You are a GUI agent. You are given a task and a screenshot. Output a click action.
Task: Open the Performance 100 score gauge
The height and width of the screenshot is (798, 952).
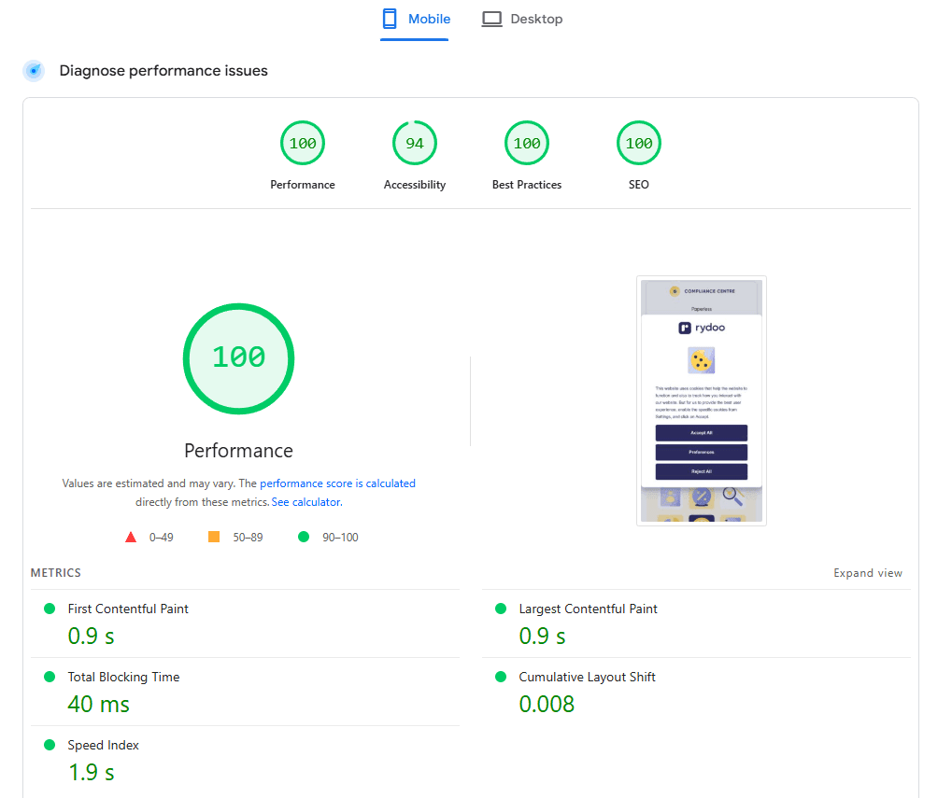(x=303, y=144)
